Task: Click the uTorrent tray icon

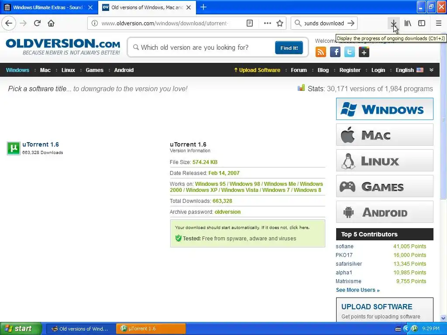Action: (x=415, y=329)
